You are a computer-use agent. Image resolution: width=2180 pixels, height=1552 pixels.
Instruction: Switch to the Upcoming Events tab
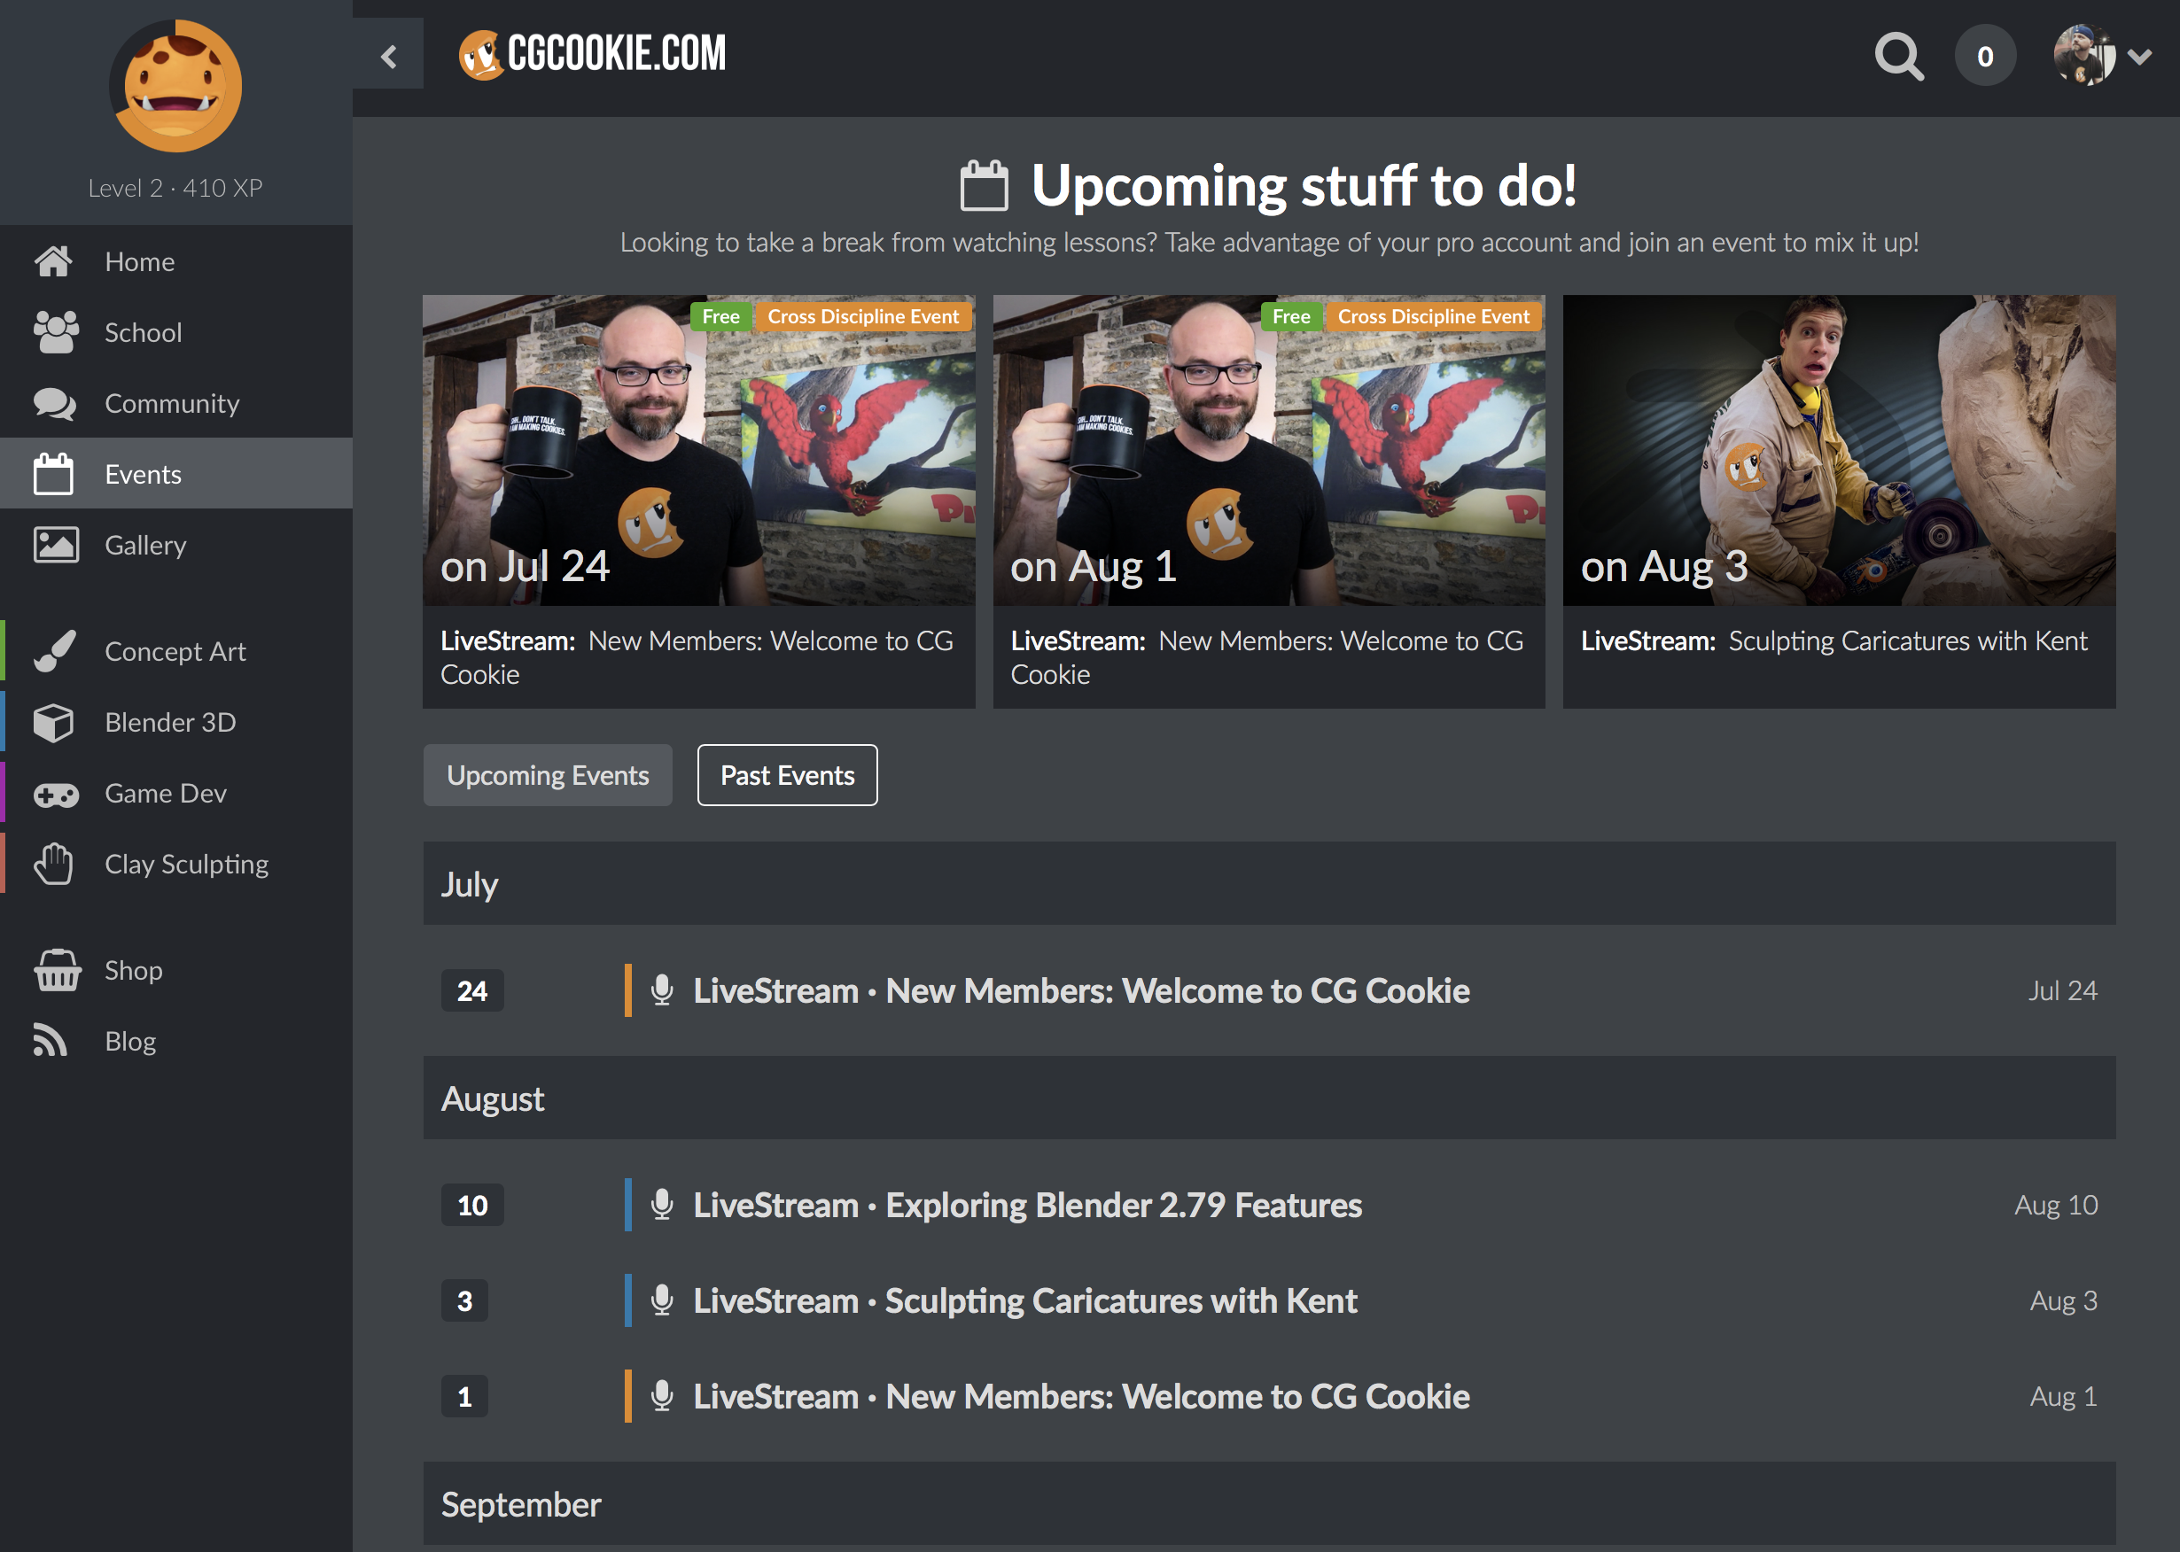click(548, 775)
